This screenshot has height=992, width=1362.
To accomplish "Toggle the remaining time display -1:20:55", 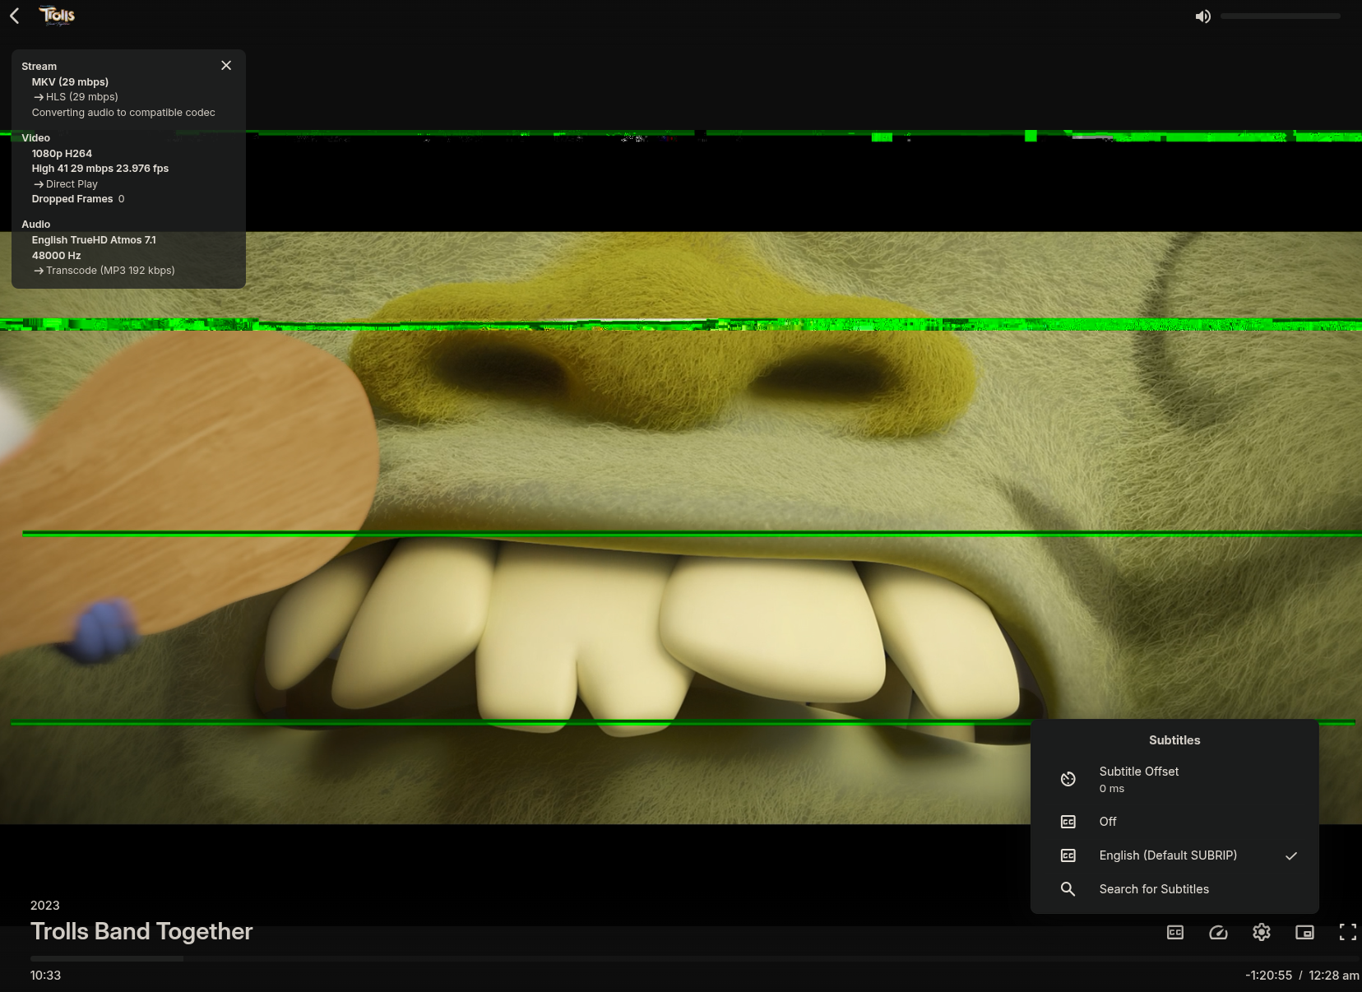I will (x=1268, y=976).
